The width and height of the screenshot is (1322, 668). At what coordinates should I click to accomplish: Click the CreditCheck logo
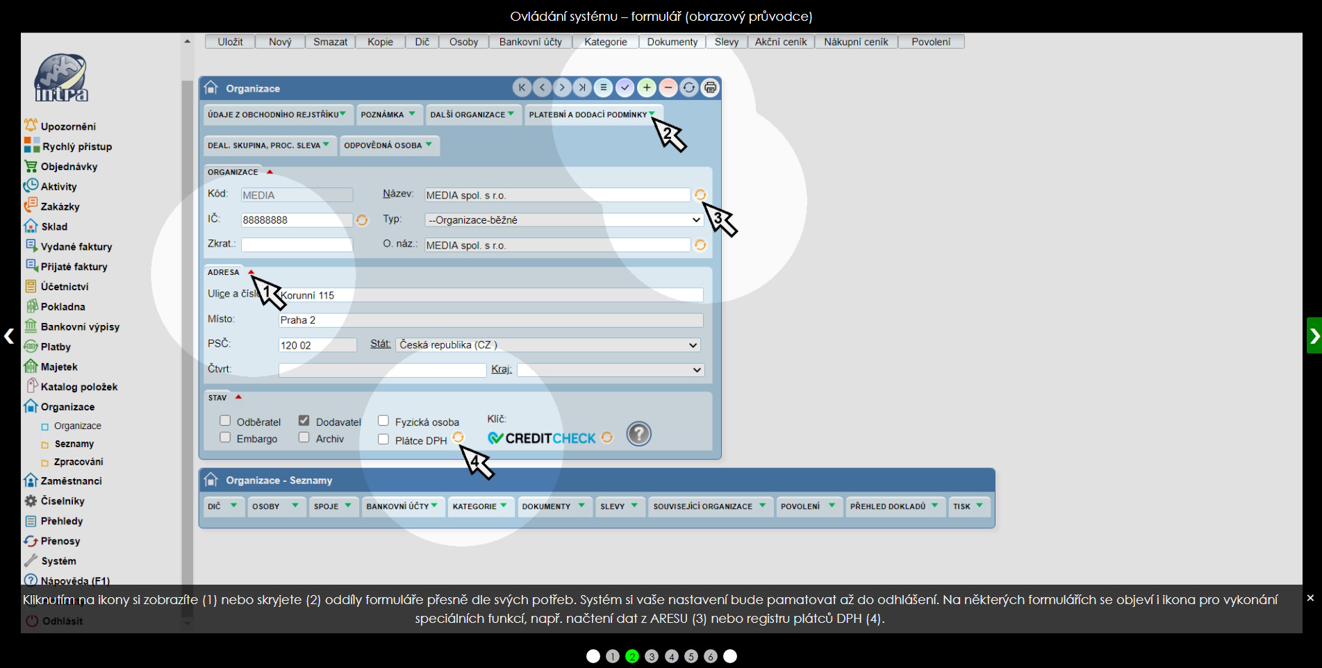542,438
